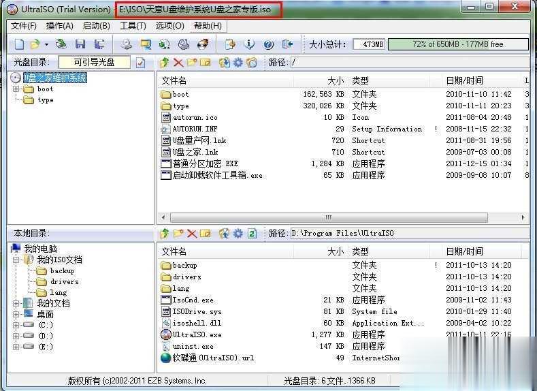537x391 pixels.
Task: Open the 工具(T) menu
Action: [133, 26]
